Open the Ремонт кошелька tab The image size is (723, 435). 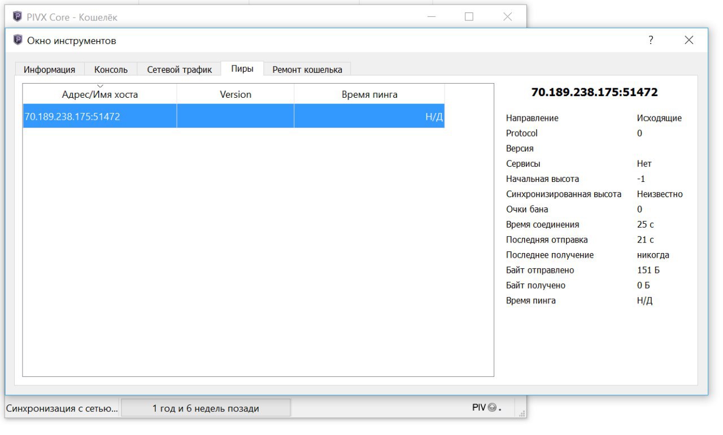point(307,69)
